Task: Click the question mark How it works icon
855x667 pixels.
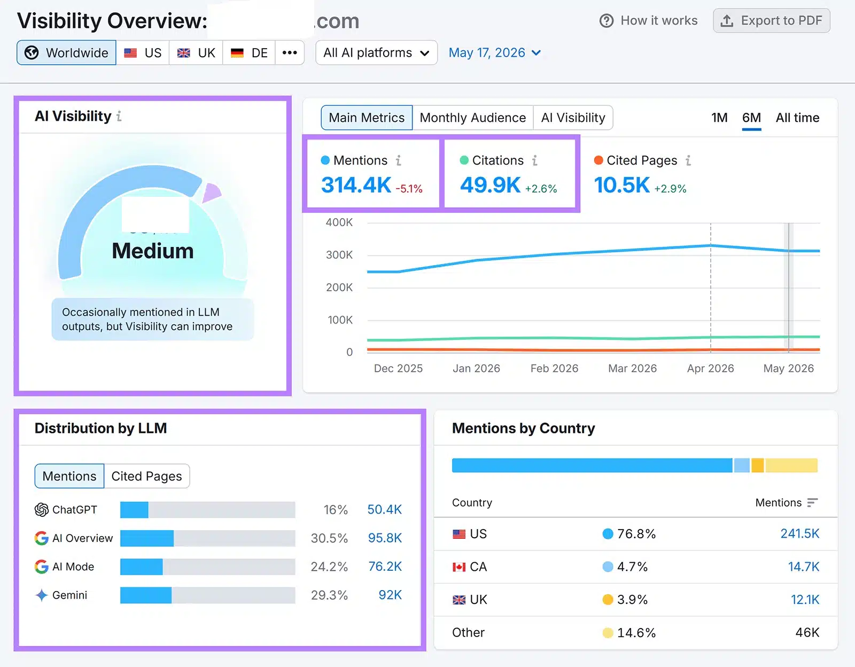Action: point(607,21)
